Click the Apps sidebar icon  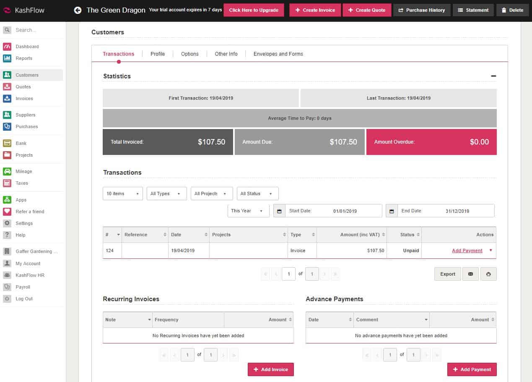pyautogui.click(x=7, y=200)
